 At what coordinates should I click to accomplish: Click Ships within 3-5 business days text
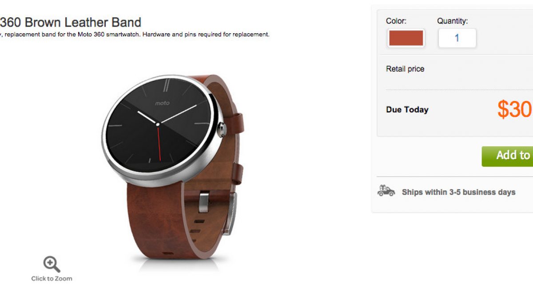point(458,192)
